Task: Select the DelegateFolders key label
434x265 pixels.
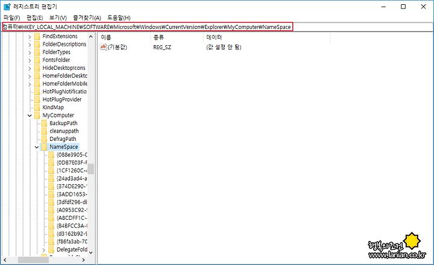Action: (72, 249)
